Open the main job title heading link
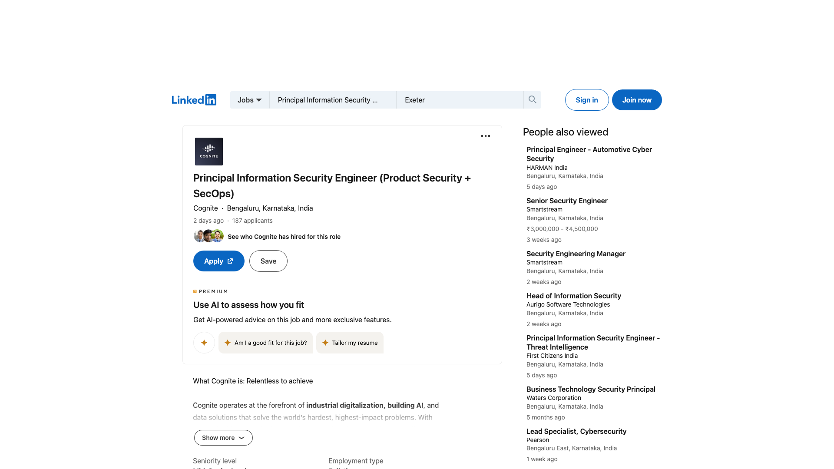Viewport: 834px width, 469px height. tap(332, 186)
